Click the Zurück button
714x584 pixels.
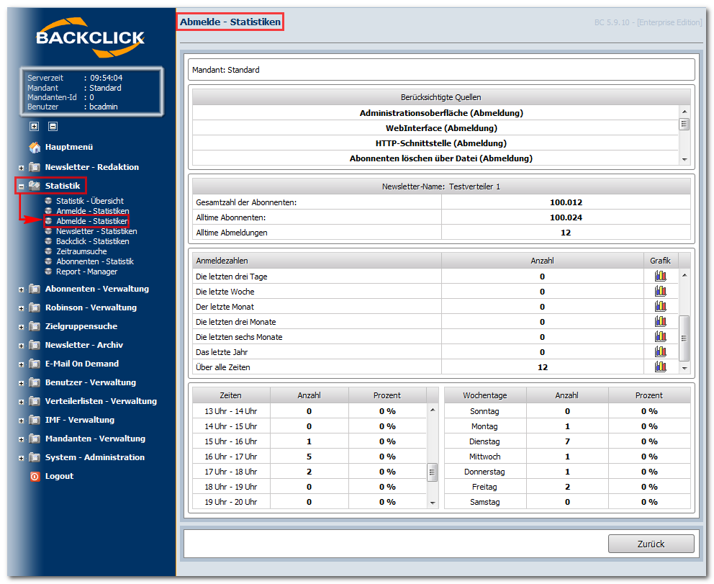[651, 544]
